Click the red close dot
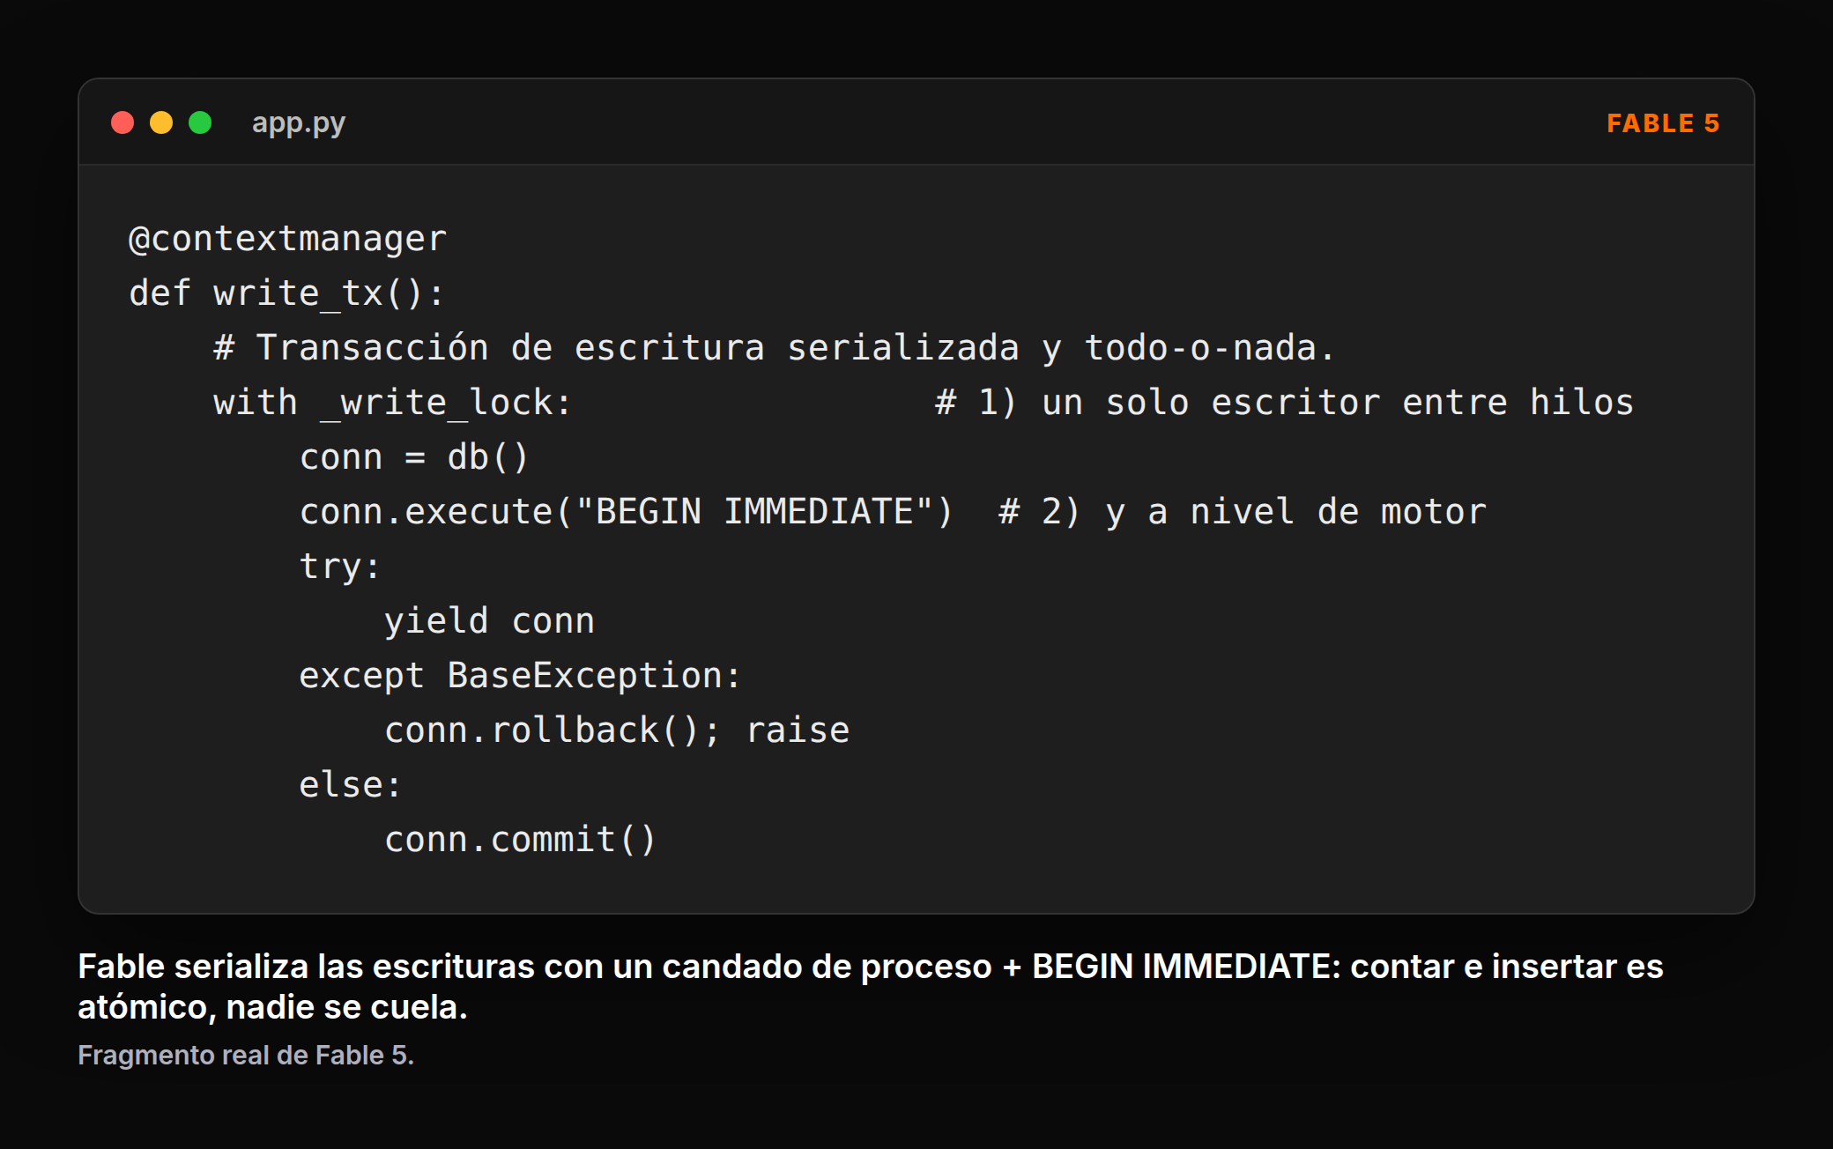1833x1149 pixels. 122,122
